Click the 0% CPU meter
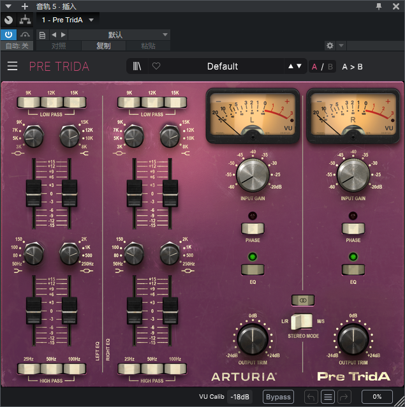The width and height of the screenshot is (405, 407). point(377,397)
